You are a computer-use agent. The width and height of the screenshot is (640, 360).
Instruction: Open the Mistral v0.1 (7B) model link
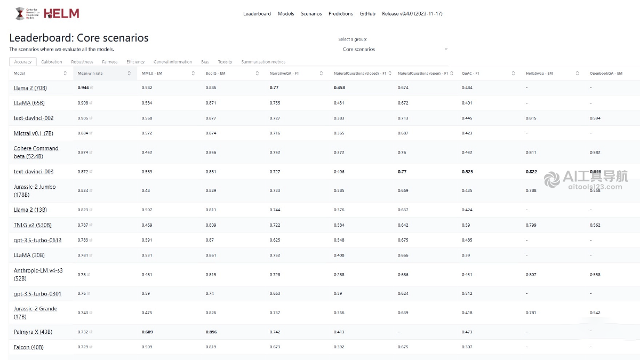(x=34, y=133)
